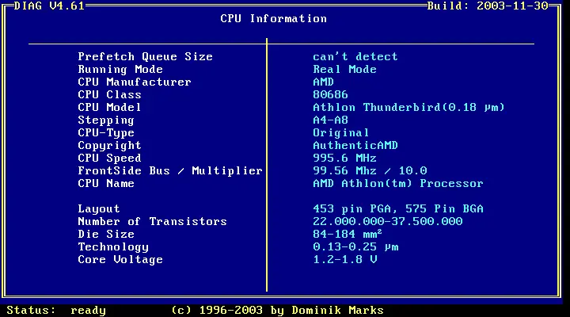Click the 'Status: ready' indicator
This screenshot has height=317, width=570.
tap(56, 311)
